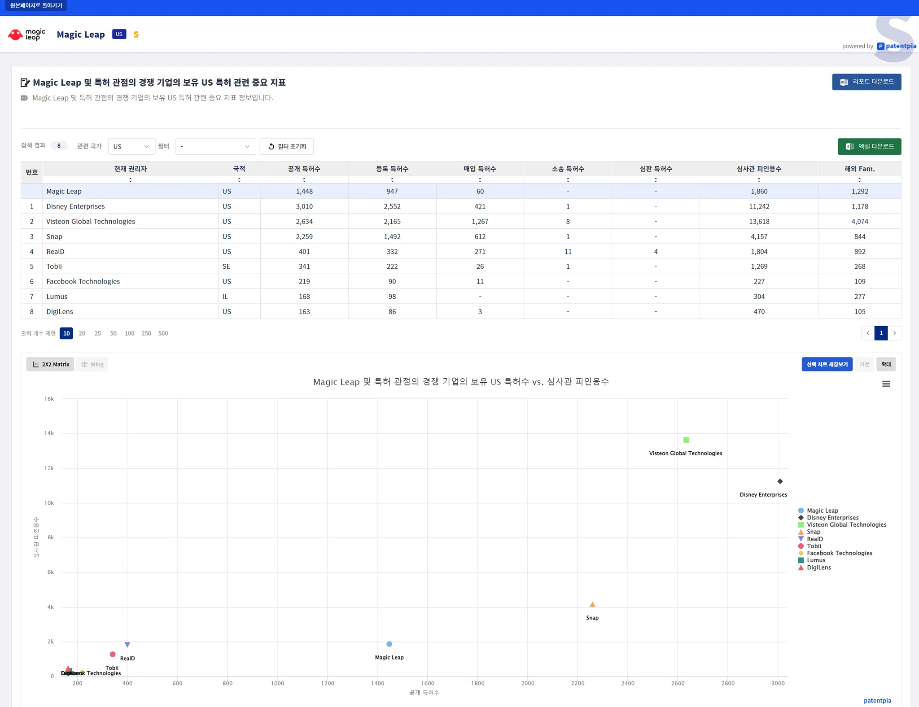
Task: Open the 관련 국가 US dropdown
Action: [131, 147]
